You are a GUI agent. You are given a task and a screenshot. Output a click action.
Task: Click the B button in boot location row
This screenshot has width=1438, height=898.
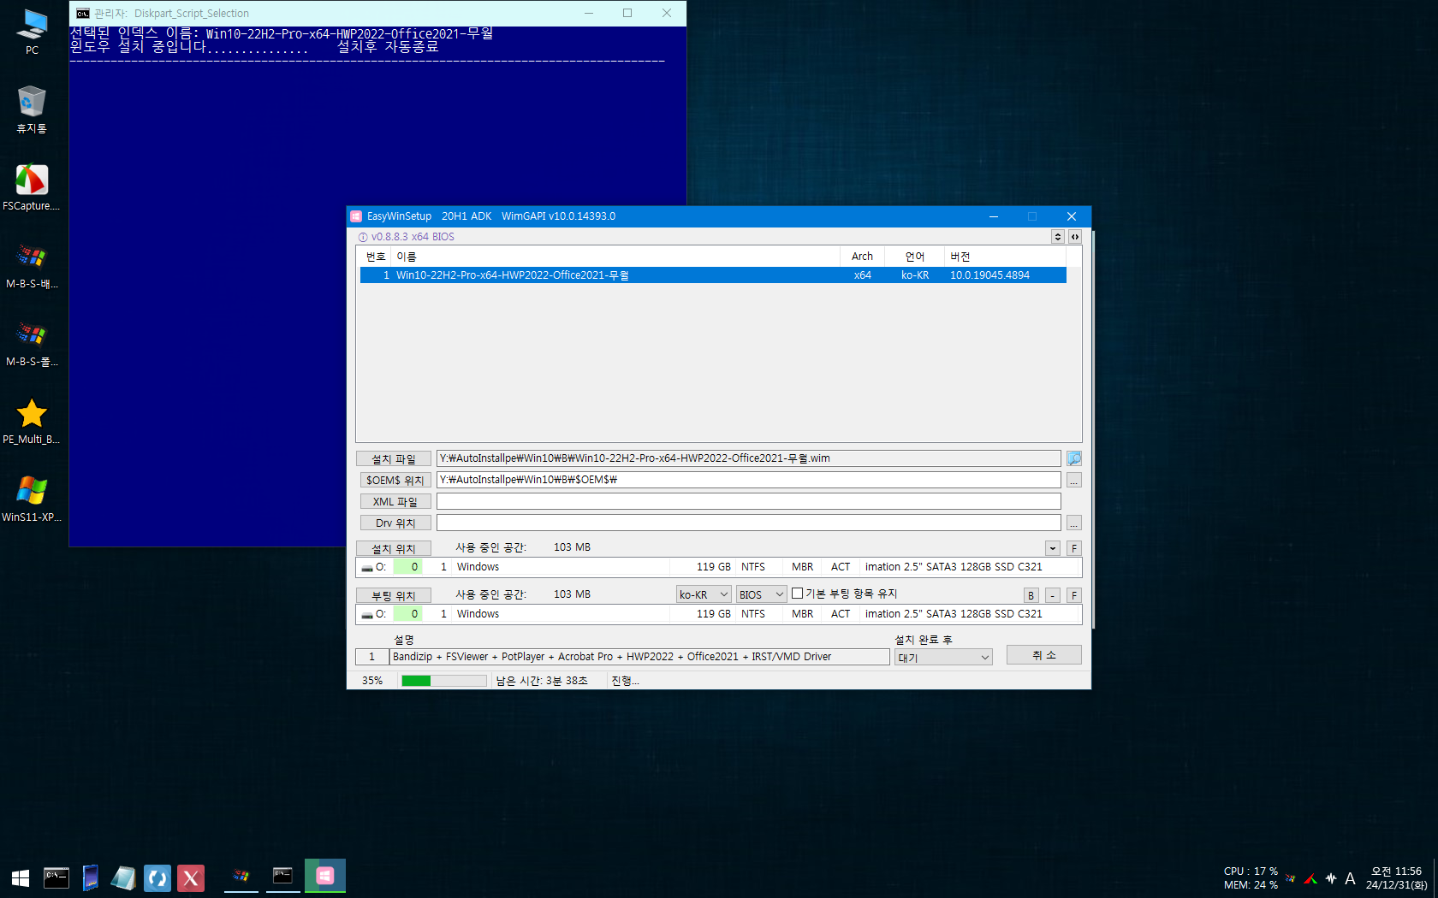[1031, 595]
